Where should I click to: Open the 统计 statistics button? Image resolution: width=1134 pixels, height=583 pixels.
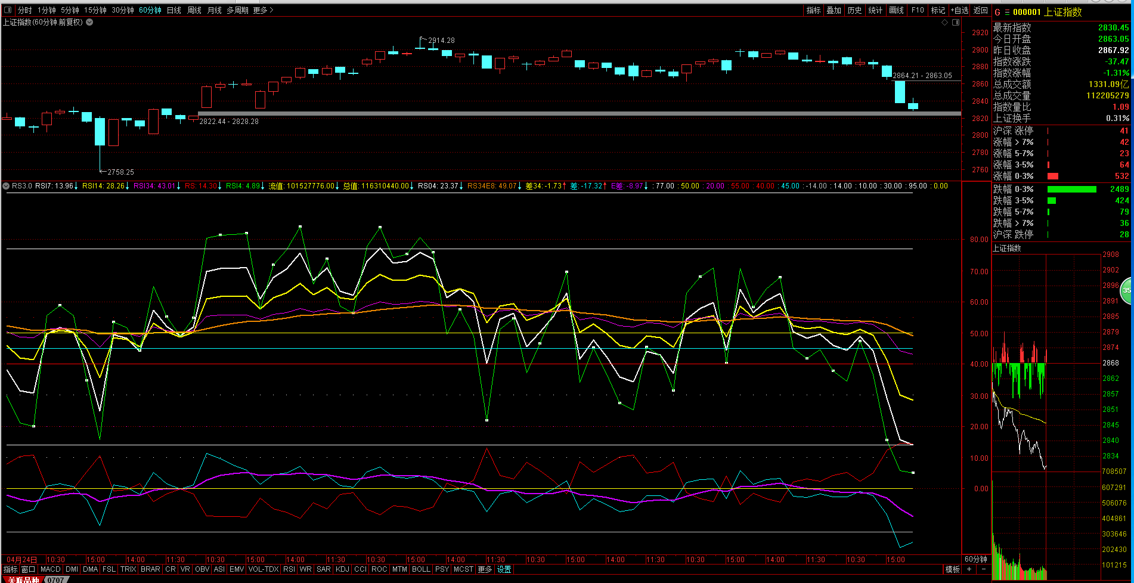(875, 10)
